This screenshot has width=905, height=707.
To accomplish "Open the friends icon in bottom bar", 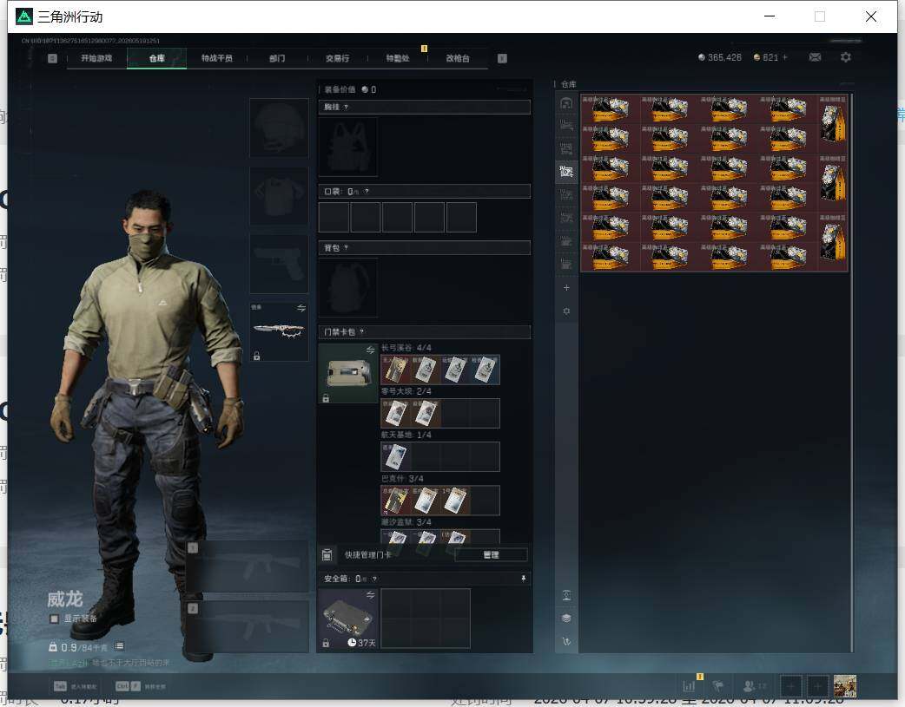I will coord(750,686).
